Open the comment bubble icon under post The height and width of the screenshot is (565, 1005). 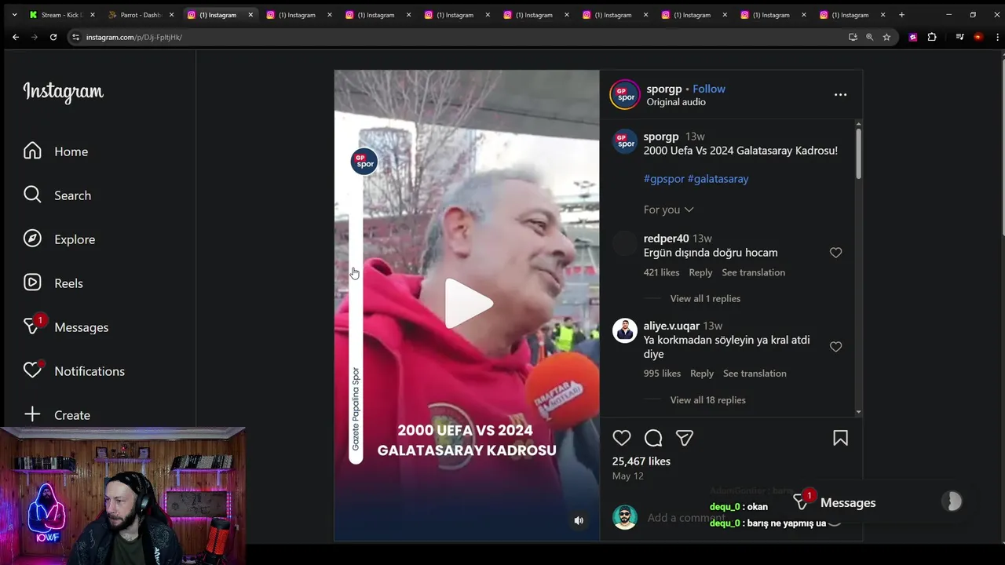(x=653, y=438)
